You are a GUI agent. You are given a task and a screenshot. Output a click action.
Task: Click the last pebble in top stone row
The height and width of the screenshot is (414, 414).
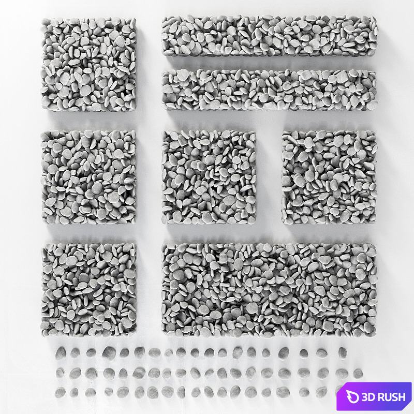(x=343, y=352)
